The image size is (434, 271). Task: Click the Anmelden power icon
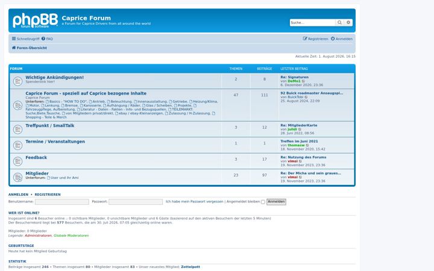pyautogui.click(x=333, y=39)
